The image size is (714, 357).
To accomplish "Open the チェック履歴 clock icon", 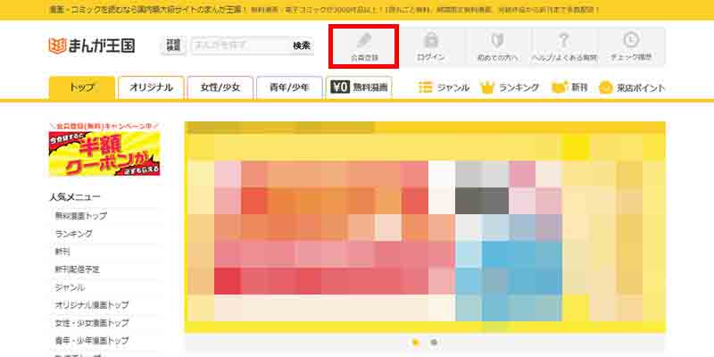I will (x=631, y=41).
